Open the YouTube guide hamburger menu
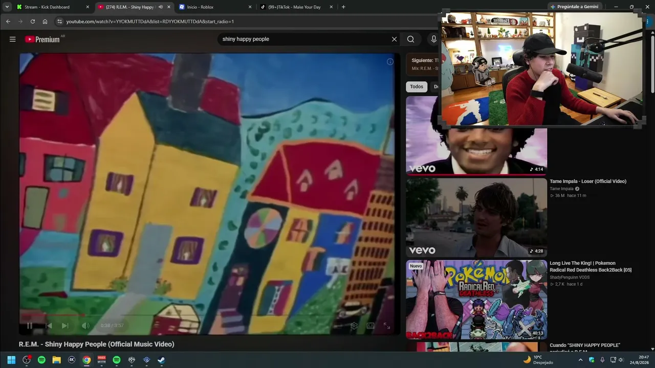The height and width of the screenshot is (368, 655). tap(12, 39)
